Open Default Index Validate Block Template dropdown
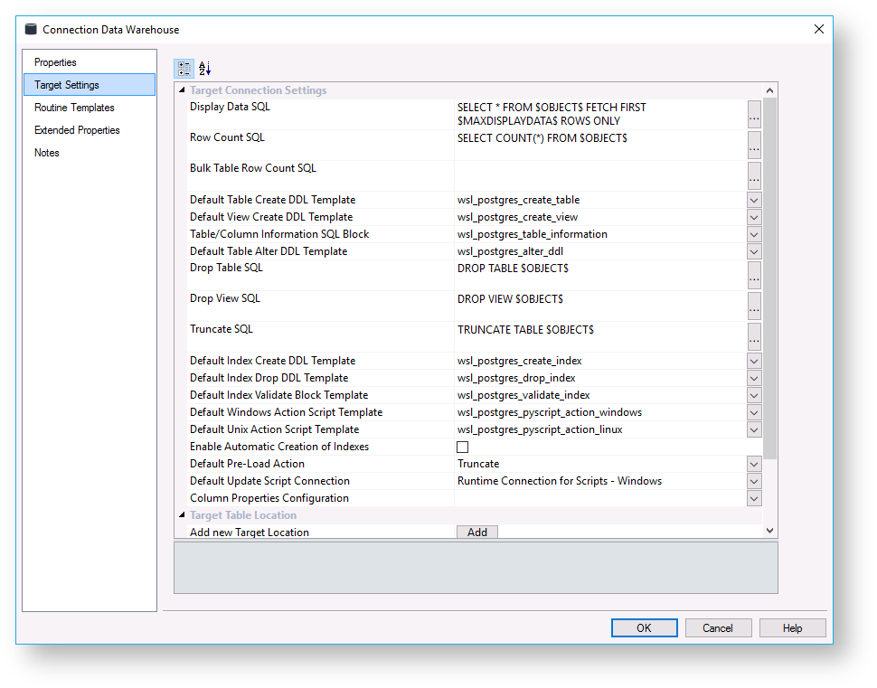Viewport: 877px width, 688px height. [754, 395]
